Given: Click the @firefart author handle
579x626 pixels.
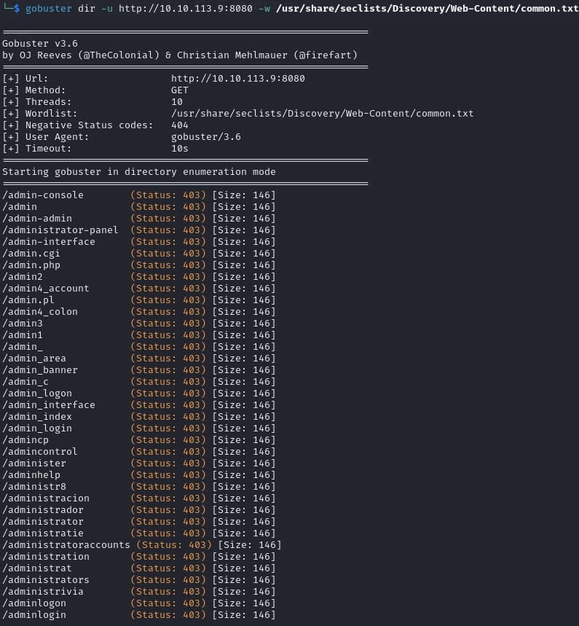Looking at the screenshot, I should click(x=328, y=55).
